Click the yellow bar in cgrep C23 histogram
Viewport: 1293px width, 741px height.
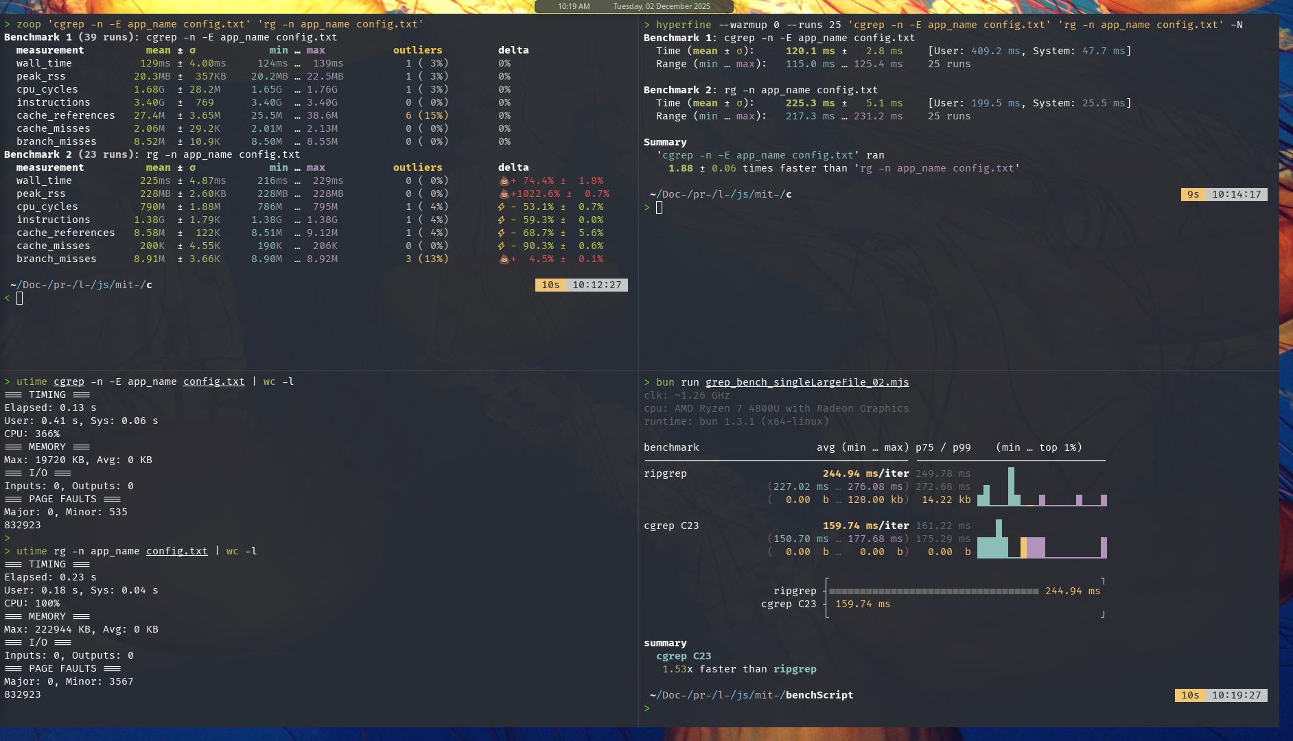point(1023,548)
